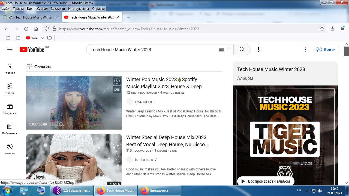Bookmark this page with star icon
The width and height of the screenshot is (349, 196).
[322, 29]
